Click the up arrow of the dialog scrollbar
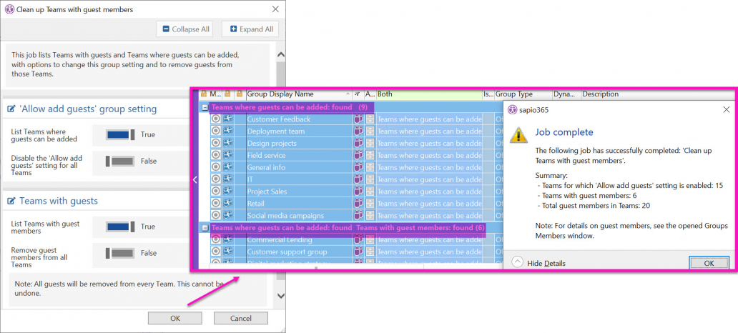Image resolution: width=738 pixels, height=333 pixels. coord(281,55)
